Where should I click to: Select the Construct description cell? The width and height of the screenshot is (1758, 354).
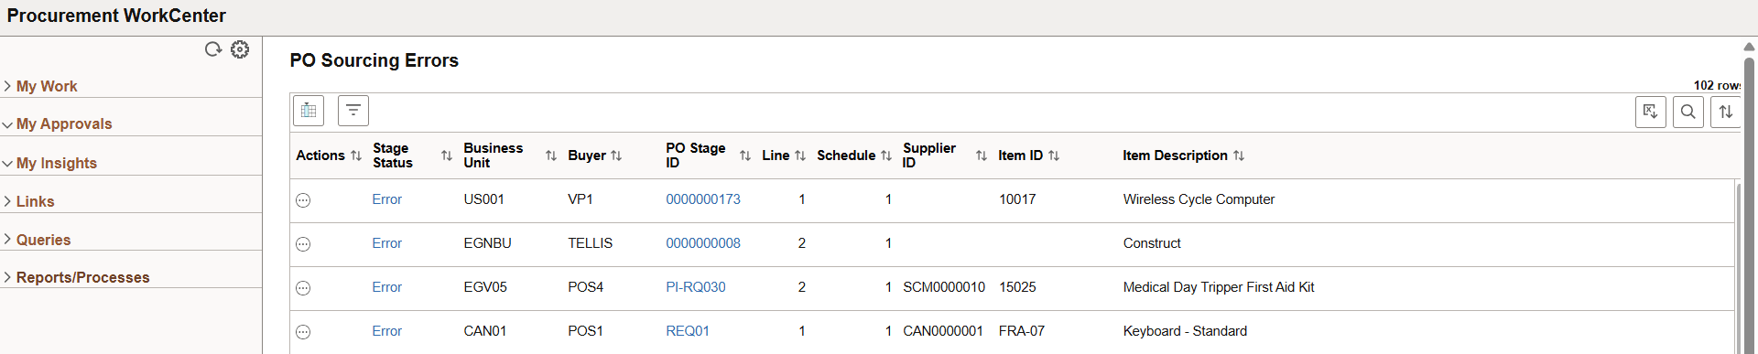1152,243
